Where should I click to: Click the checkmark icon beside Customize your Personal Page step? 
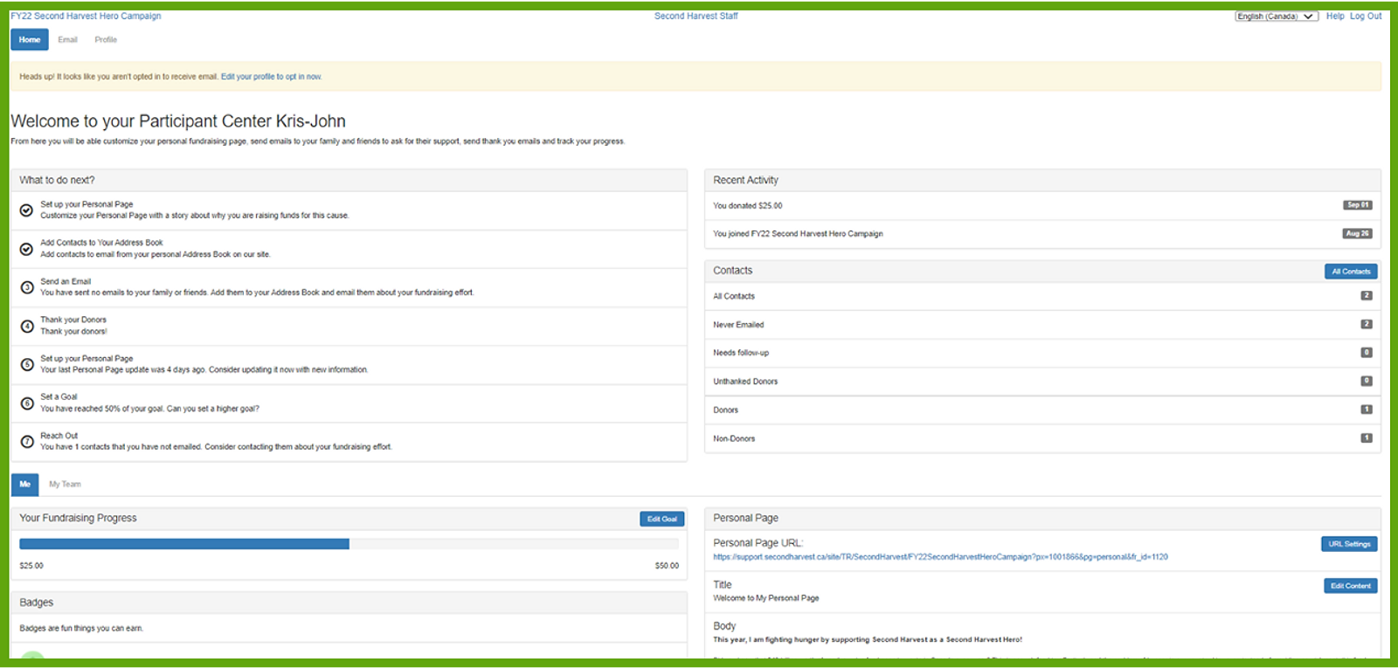26,210
